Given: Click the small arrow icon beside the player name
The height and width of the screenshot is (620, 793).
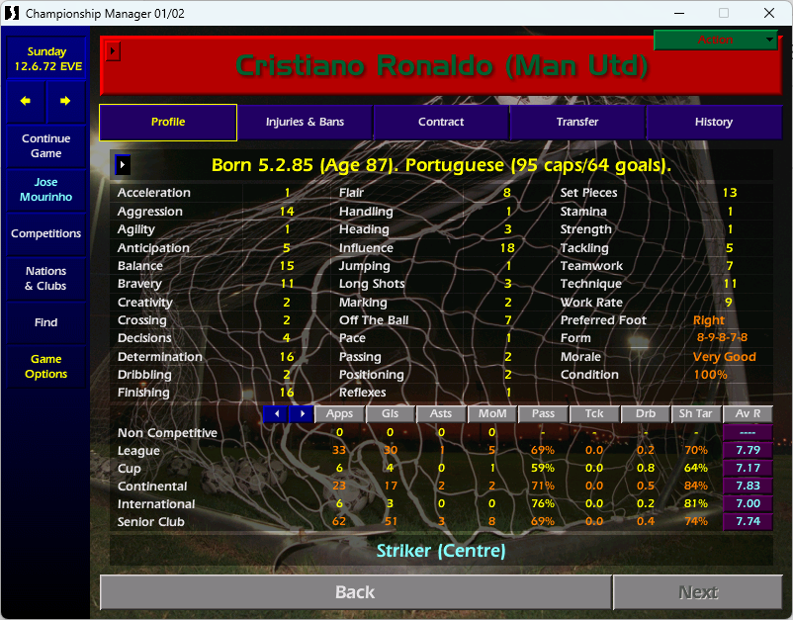Looking at the screenshot, I should tap(114, 50).
